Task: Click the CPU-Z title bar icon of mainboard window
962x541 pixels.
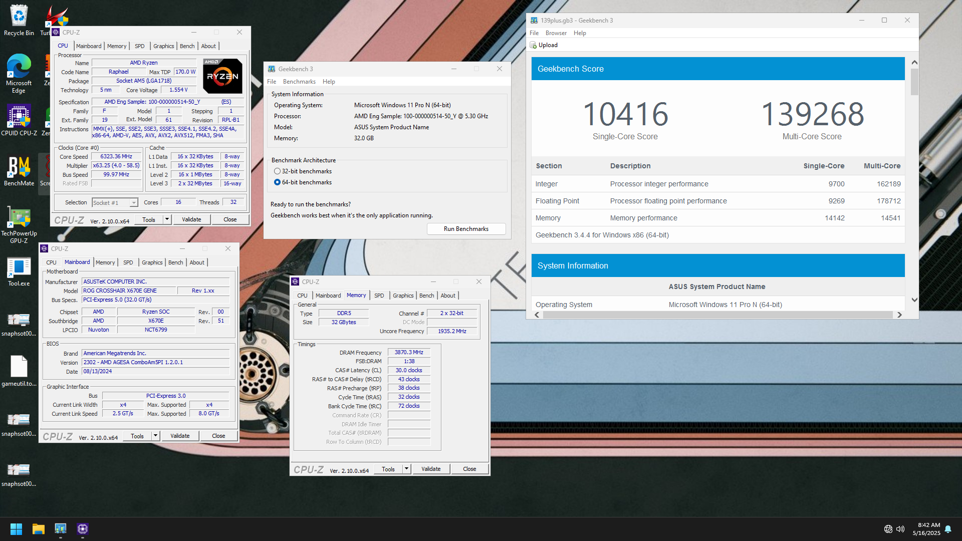Action: point(45,248)
